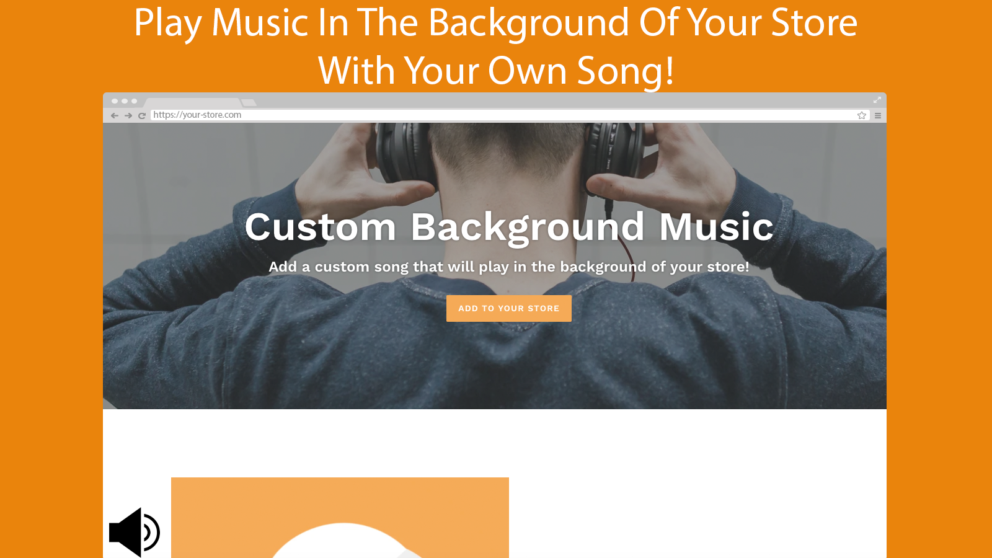The height and width of the screenshot is (558, 992).
Task: Click the browser forward arrow
Action: pos(128,115)
